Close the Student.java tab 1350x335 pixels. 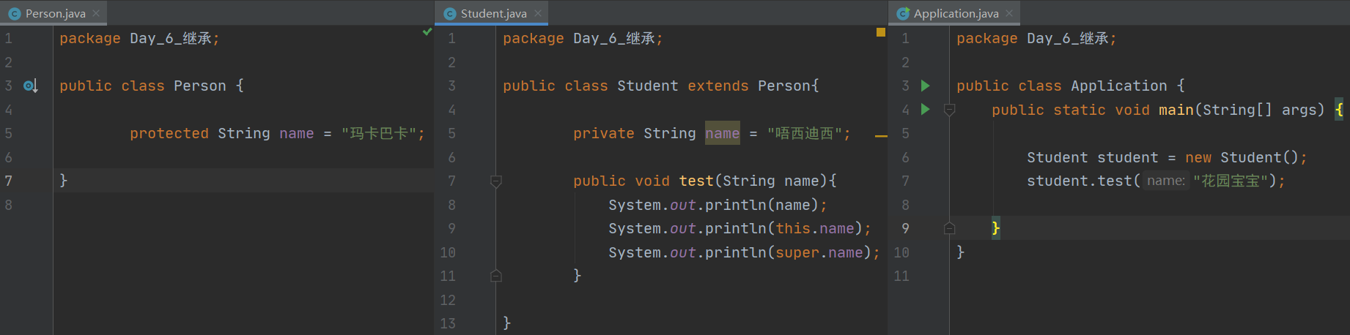[x=538, y=13]
